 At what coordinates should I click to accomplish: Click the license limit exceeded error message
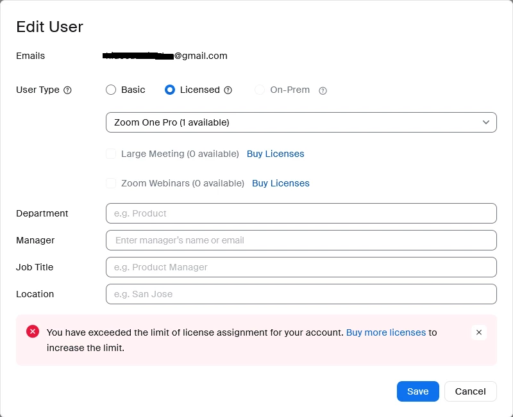242,340
